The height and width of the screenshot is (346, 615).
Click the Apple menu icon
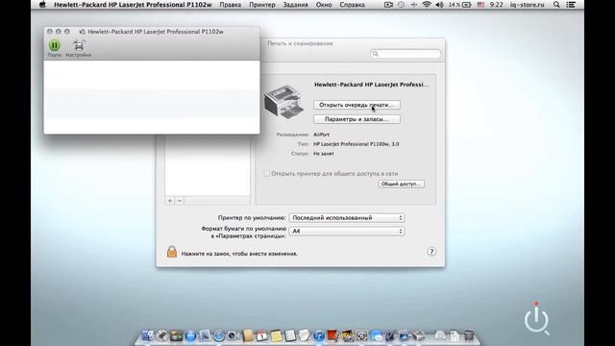pos(42,5)
